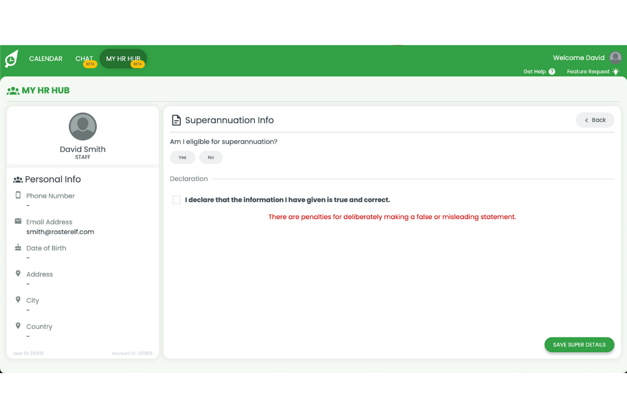627x418 pixels.
Task: Click the Feature Request lightbulb icon
Action: 616,72
